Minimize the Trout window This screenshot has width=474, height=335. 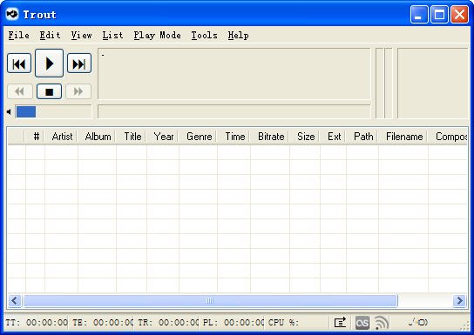(419, 14)
